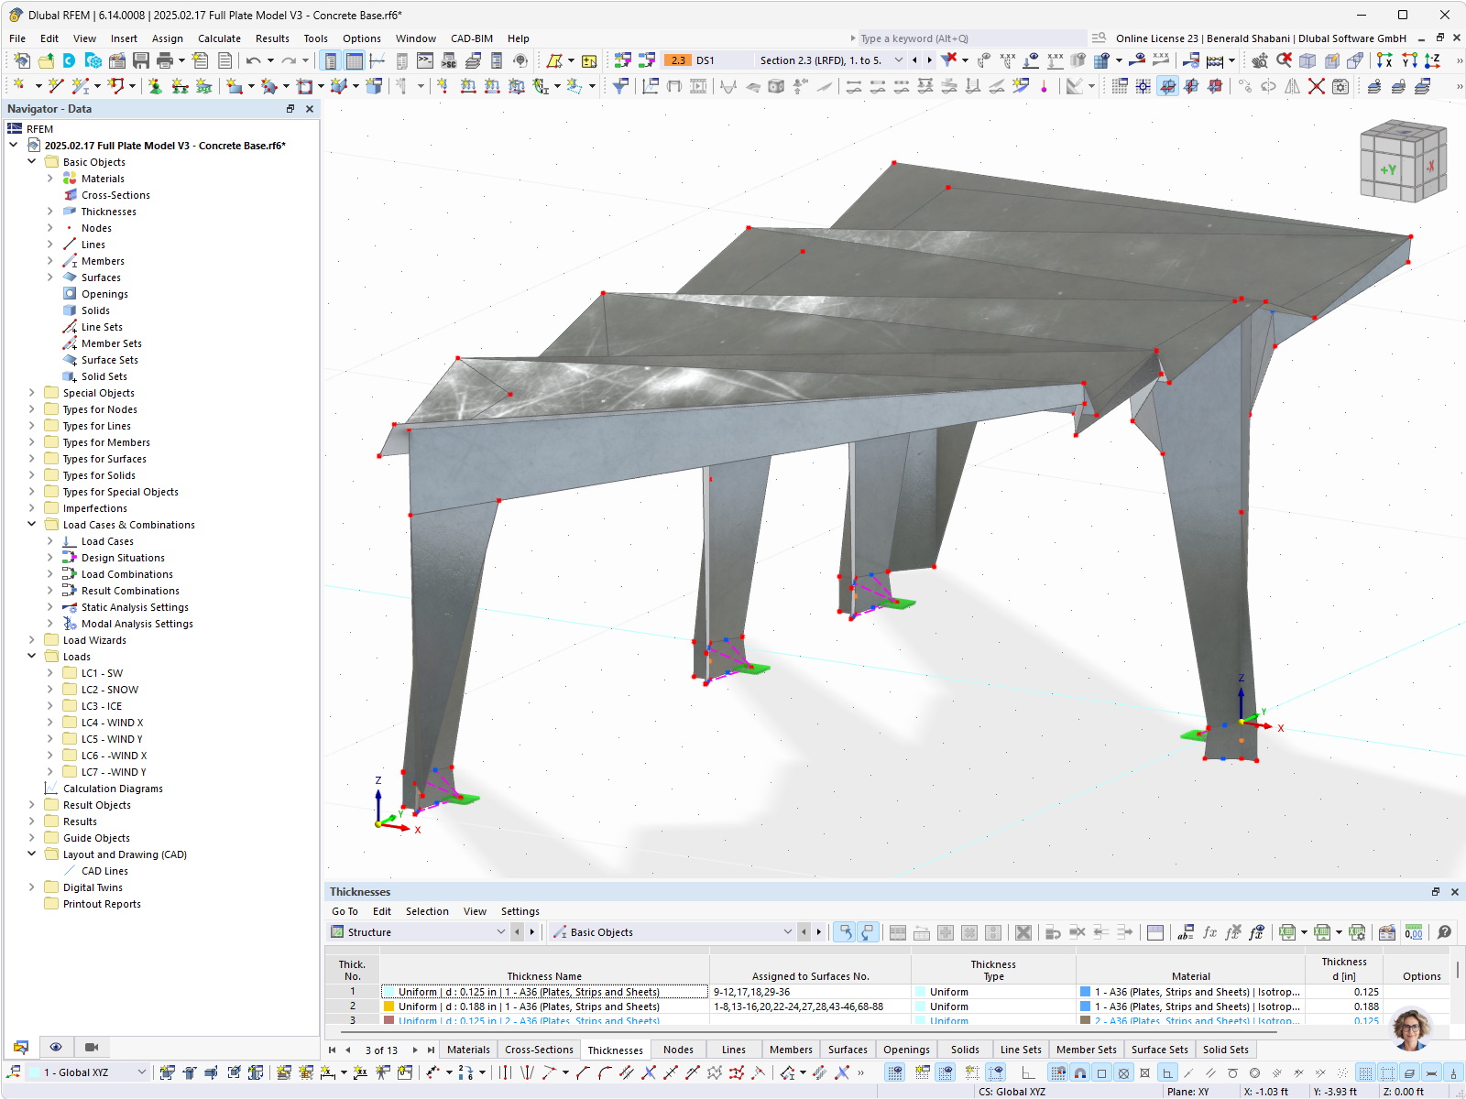This screenshot has height=1099, width=1466.
Task: Toggle the grid display icon in second toolbar
Action: coord(1120,86)
